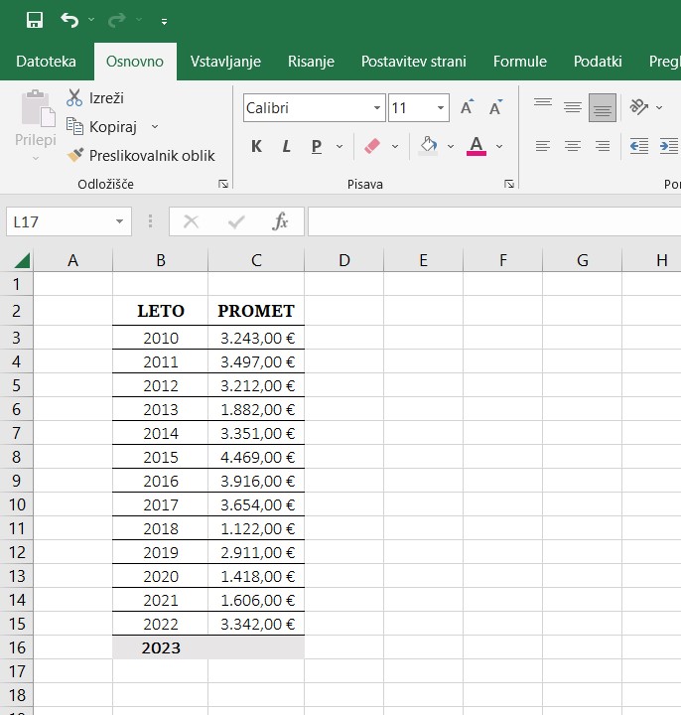Expand the font color dropdown arrow

click(x=499, y=146)
